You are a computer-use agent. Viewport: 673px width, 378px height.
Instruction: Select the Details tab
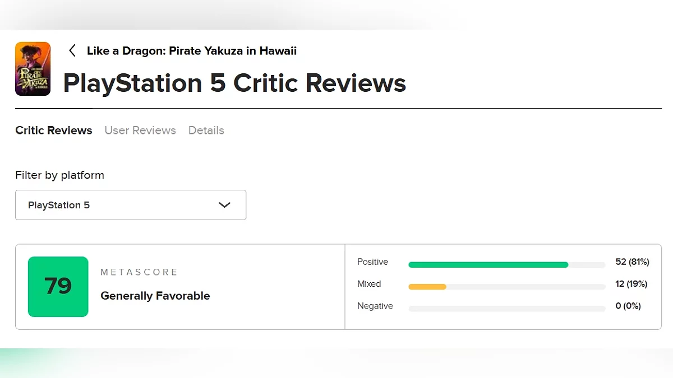tap(206, 130)
